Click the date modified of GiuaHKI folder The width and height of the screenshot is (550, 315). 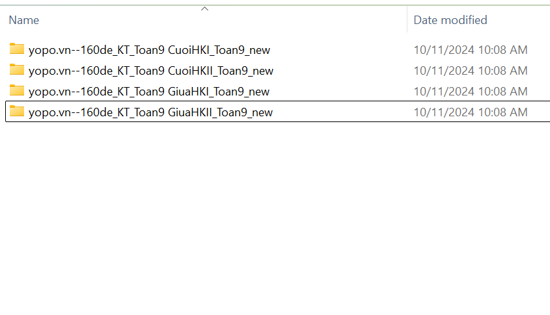pyautogui.click(x=470, y=92)
